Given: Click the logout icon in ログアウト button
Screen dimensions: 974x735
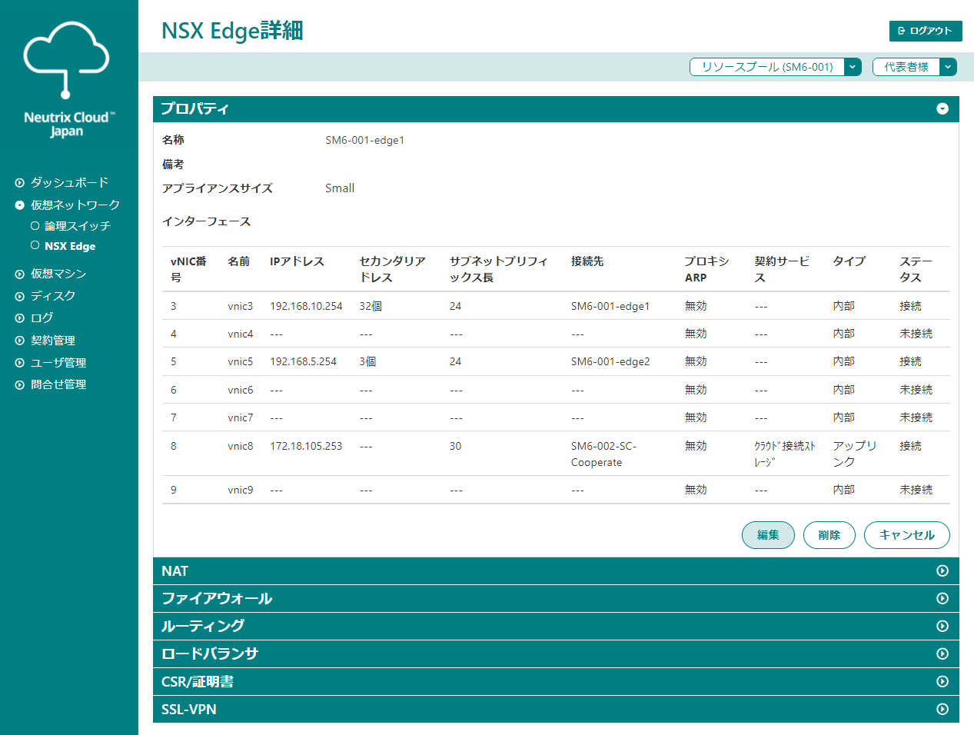Looking at the screenshot, I should [902, 31].
